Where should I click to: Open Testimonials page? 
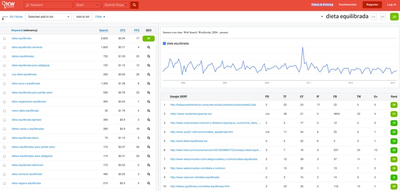click(x=347, y=5)
